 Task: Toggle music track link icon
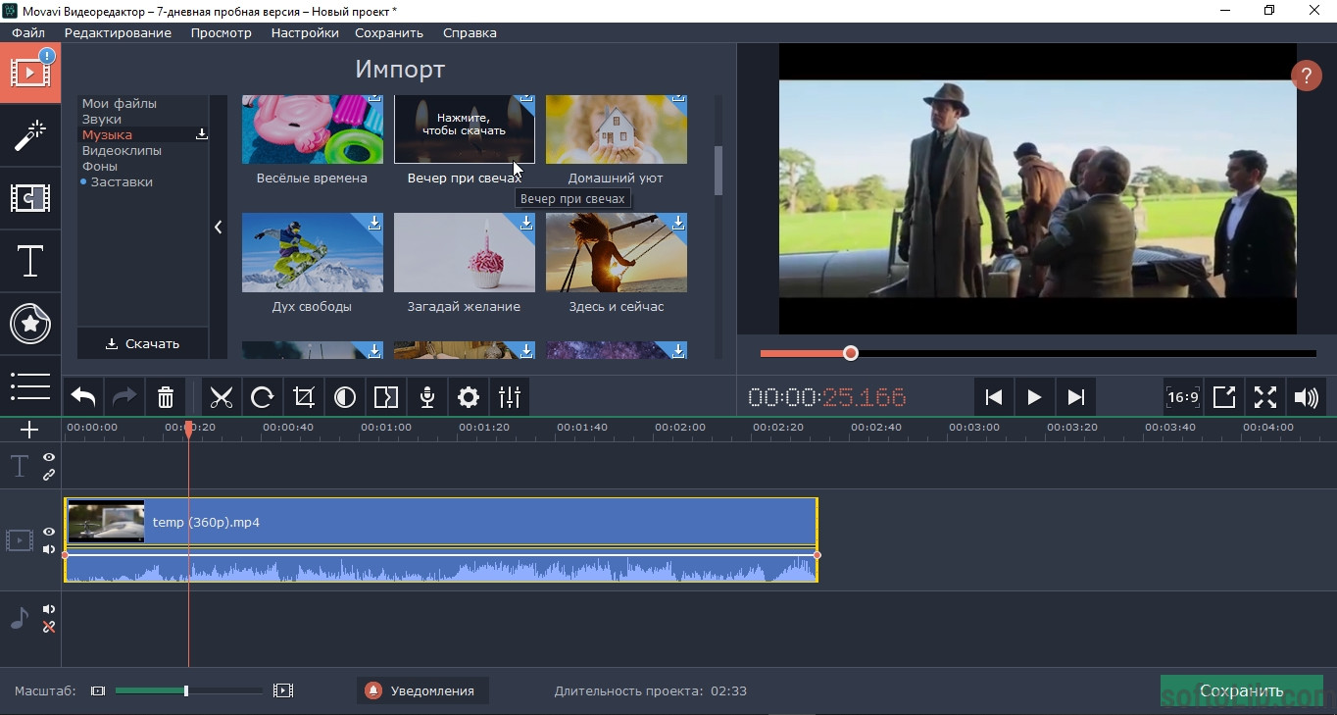(49, 627)
